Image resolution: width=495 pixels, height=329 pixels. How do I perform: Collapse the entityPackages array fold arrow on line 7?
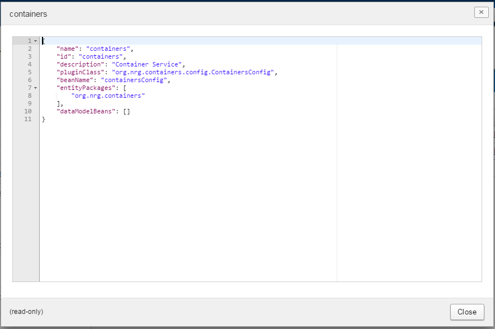(35, 88)
